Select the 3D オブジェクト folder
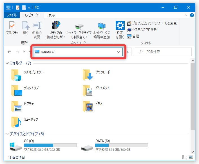This screenshot has width=199, height=164. pos(27,75)
